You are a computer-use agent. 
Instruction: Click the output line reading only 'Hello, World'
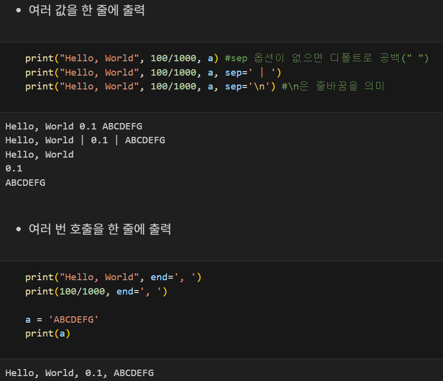click(40, 155)
